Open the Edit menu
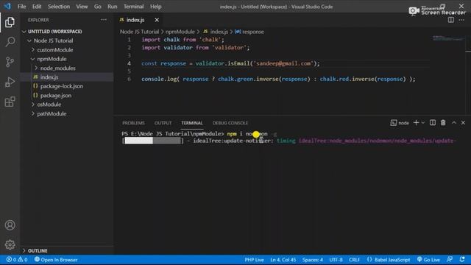 pos(37,7)
